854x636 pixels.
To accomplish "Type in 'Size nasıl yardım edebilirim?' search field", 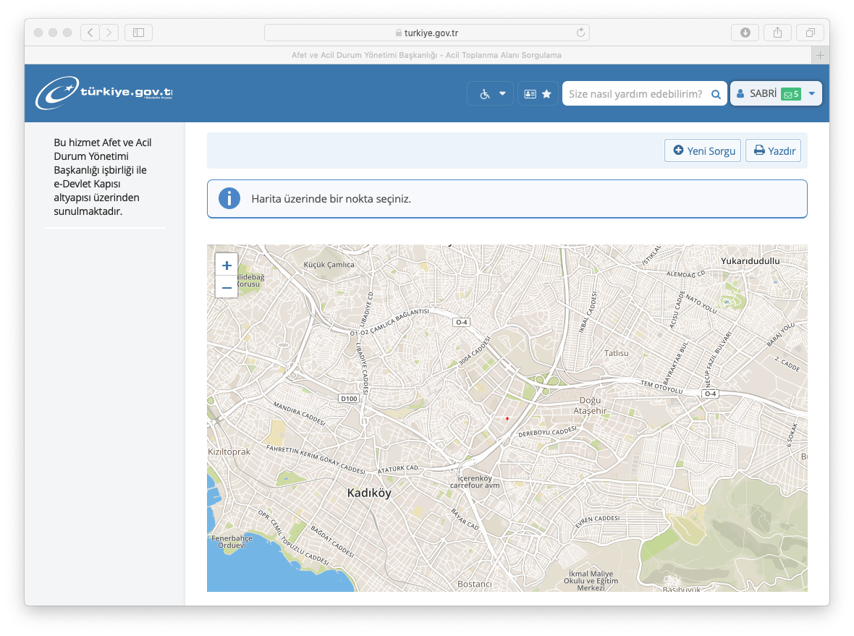I will coord(635,94).
